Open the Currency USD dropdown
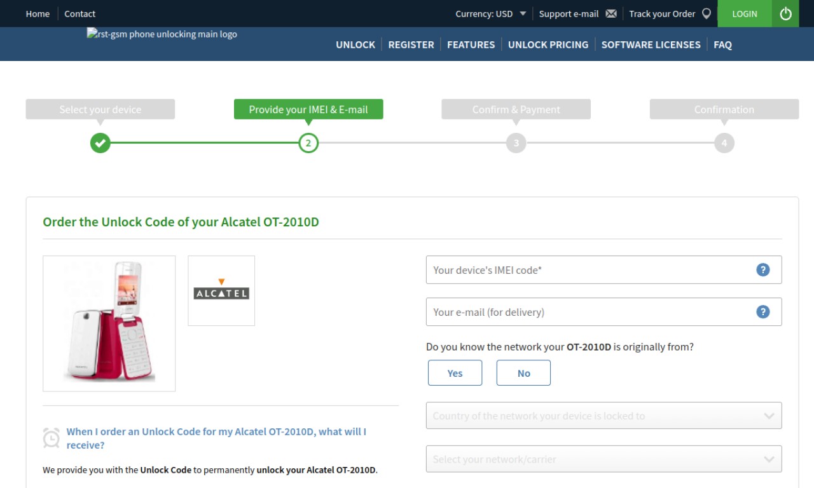Image resolution: width=814 pixels, height=488 pixels. [x=491, y=13]
